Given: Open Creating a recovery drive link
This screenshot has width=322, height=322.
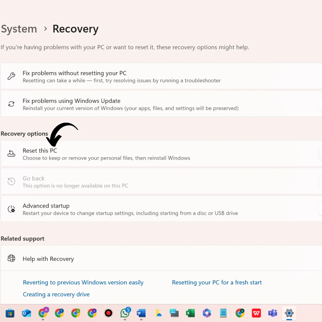Looking at the screenshot, I should point(56,294).
